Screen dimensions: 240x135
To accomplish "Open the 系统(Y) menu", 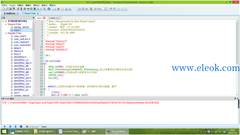I will (44, 5).
